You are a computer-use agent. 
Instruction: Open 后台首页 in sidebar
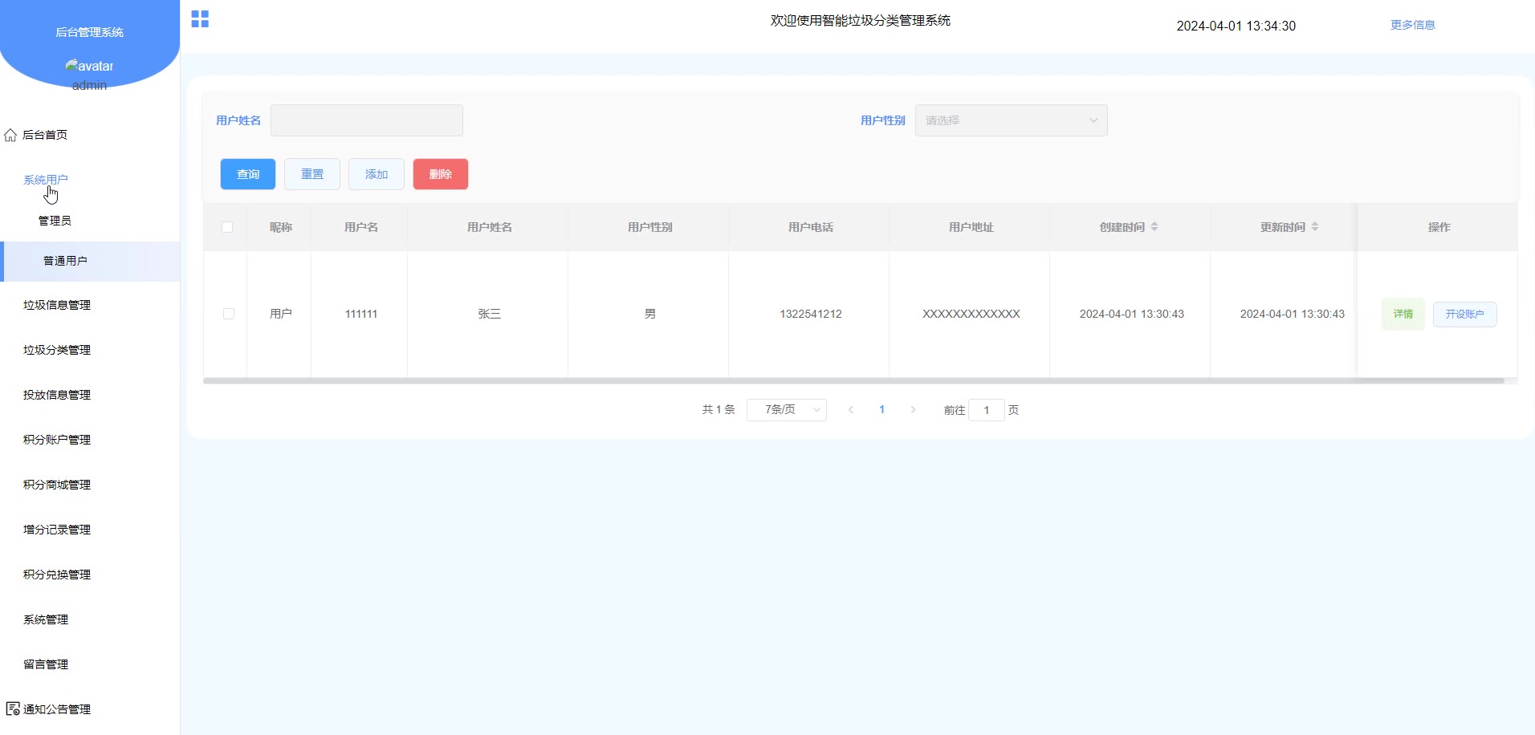coord(45,135)
